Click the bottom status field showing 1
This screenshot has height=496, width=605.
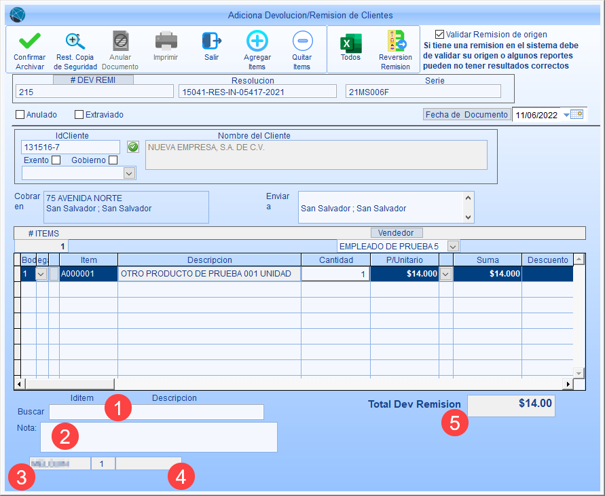pos(103,463)
